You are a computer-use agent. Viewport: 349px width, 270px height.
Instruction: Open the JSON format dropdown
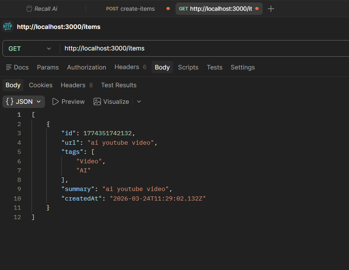coord(24,102)
